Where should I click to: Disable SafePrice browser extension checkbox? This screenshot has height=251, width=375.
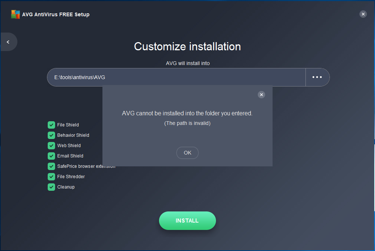[51, 166]
